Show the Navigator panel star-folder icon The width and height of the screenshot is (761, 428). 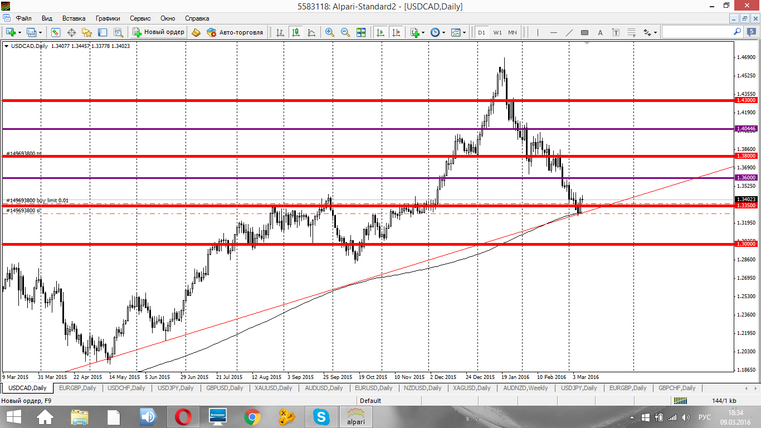pos(87,32)
